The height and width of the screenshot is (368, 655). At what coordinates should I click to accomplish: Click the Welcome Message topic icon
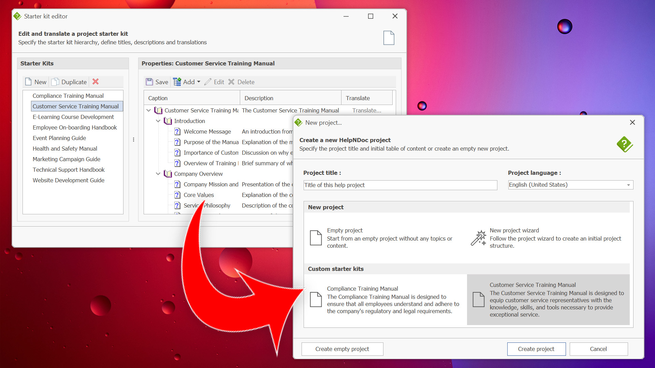(177, 132)
